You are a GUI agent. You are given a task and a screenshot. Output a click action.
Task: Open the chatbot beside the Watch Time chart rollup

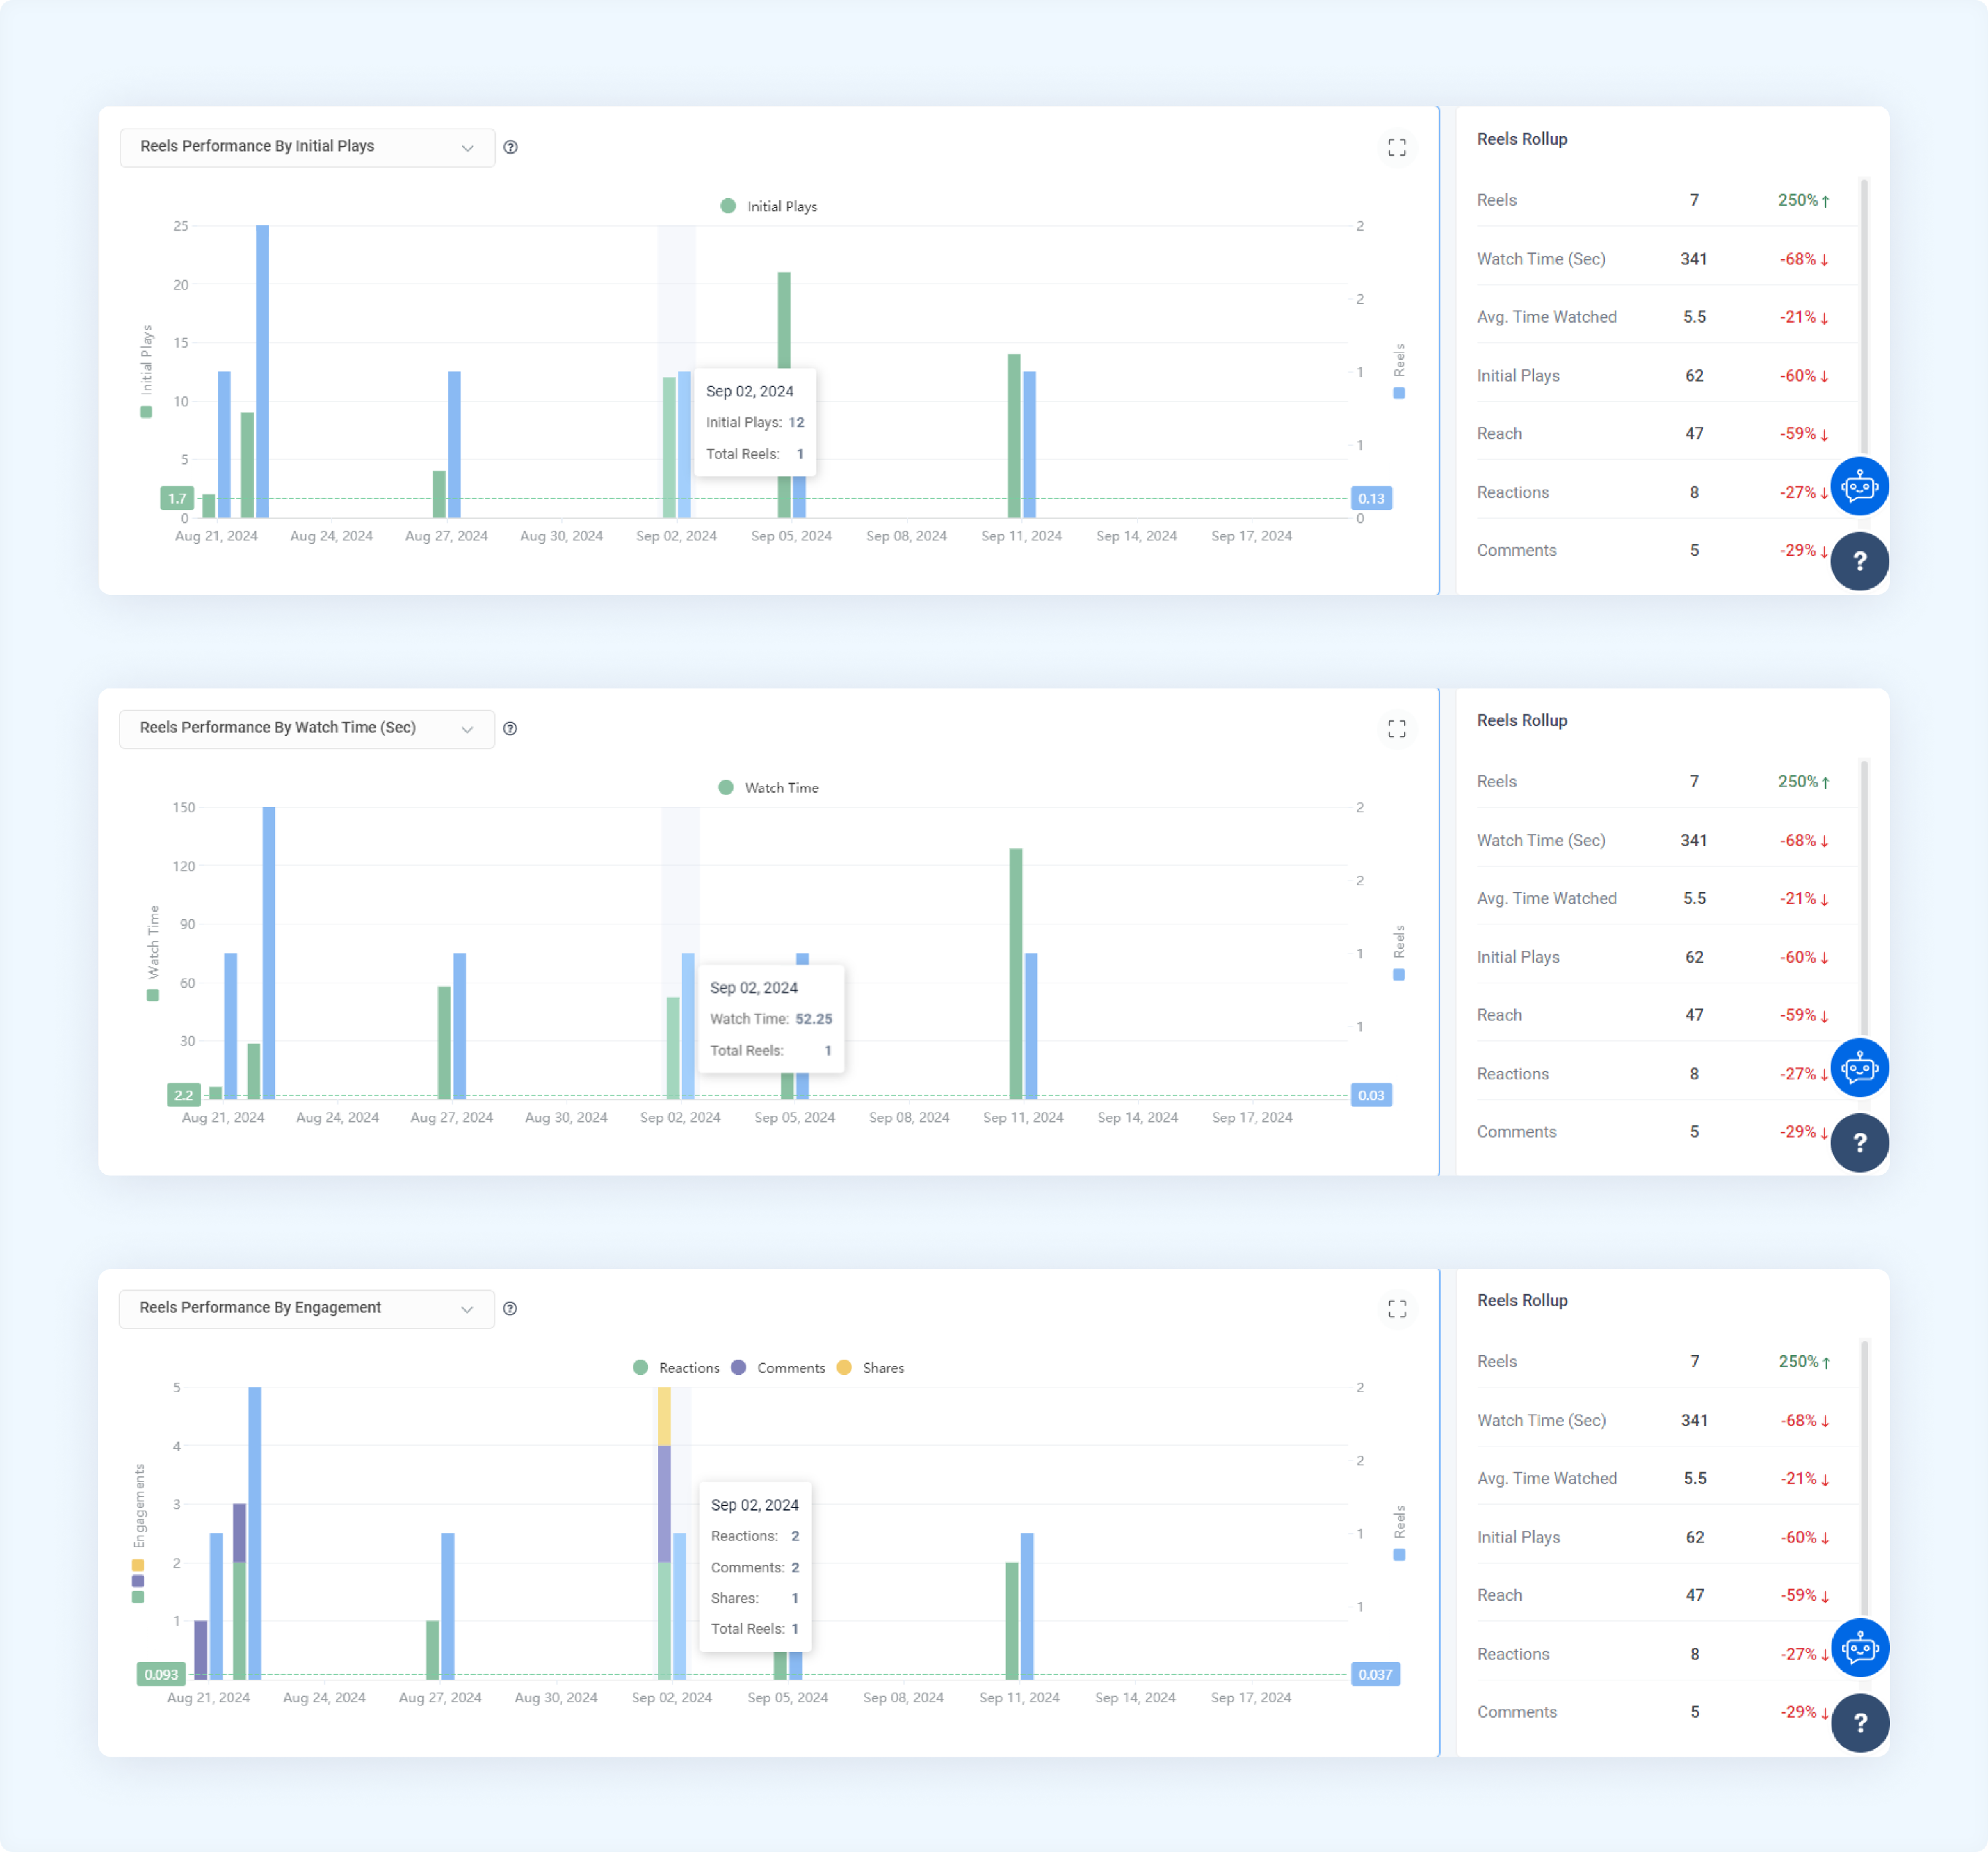click(x=1859, y=1068)
